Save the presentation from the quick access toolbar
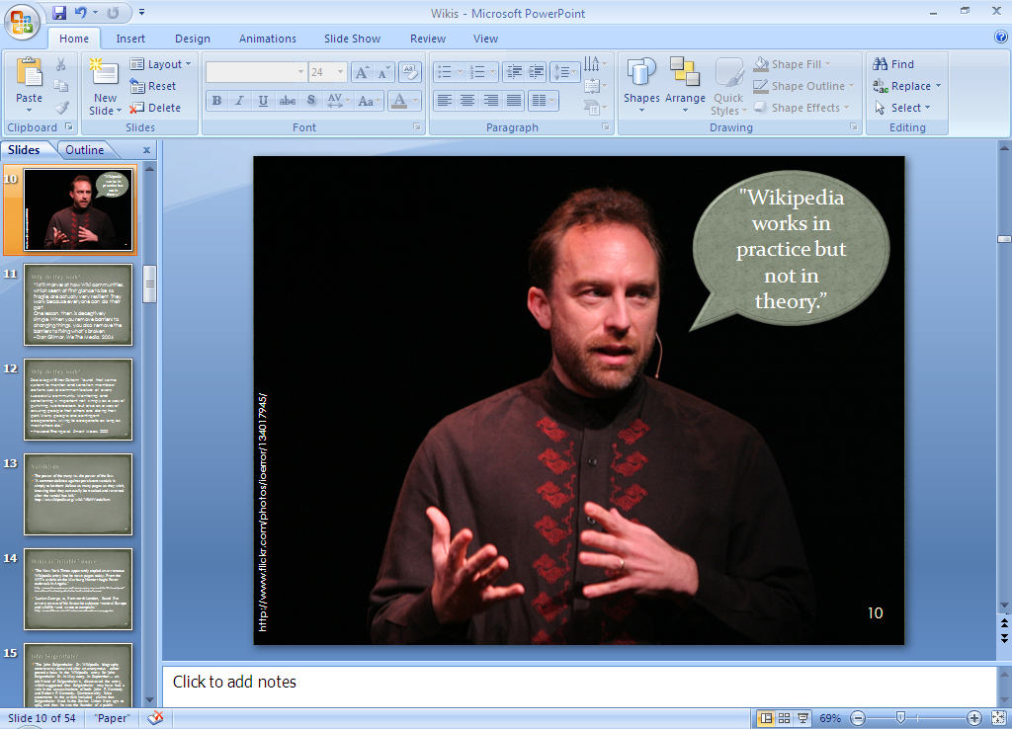Viewport: 1012px width, 729px height. [x=59, y=12]
